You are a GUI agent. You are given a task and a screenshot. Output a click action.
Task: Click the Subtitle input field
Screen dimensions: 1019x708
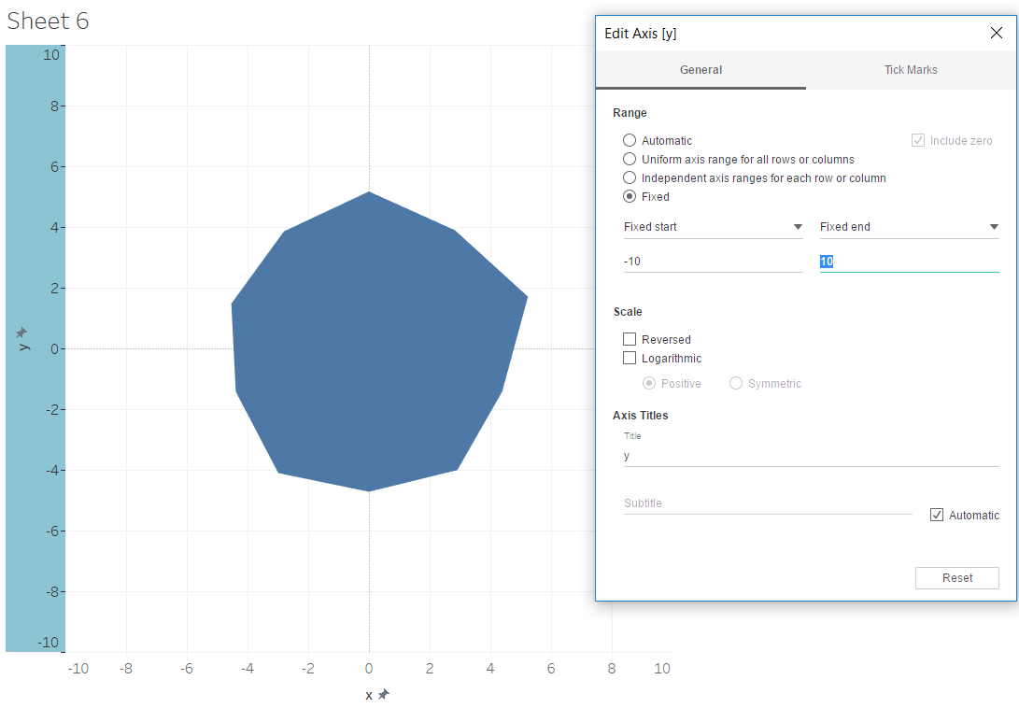pyautogui.click(x=768, y=503)
